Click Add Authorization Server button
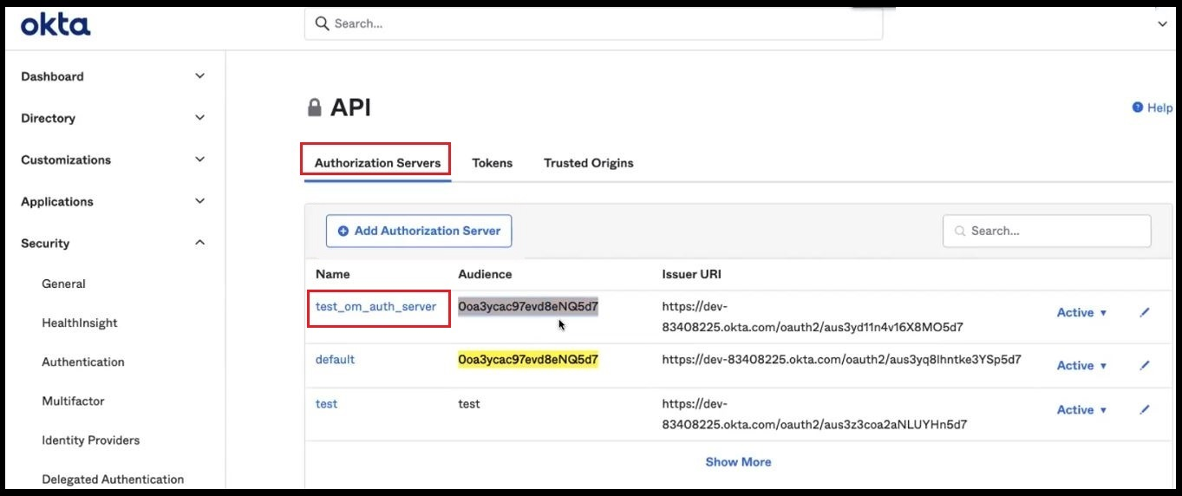This screenshot has height=496, width=1182. point(419,231)
